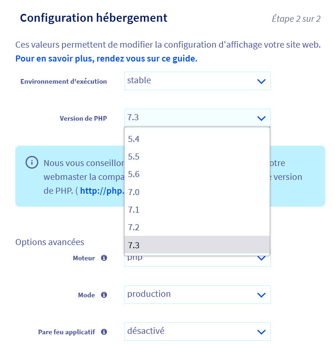The height and width of the screenshot is (344, 335).
Task: Open the 'rendez vous sur ce guide' link
Action: click(x=106, y=59)
